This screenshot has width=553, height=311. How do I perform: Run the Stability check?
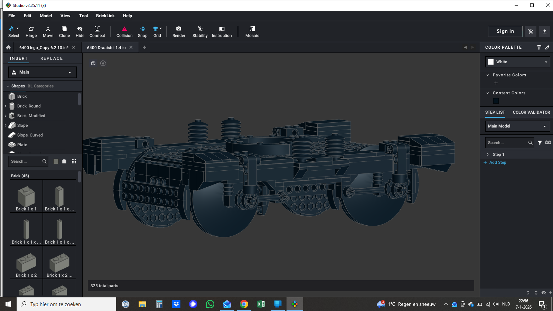(200, 31)
